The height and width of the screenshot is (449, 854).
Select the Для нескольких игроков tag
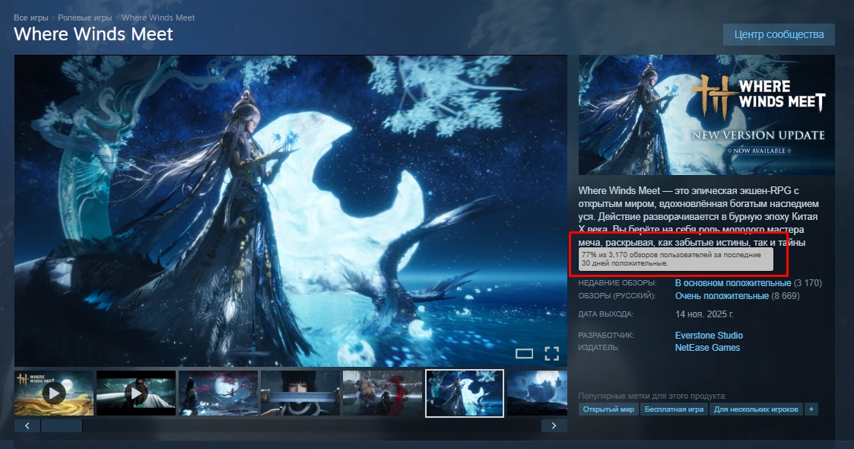tap(756, 409)
